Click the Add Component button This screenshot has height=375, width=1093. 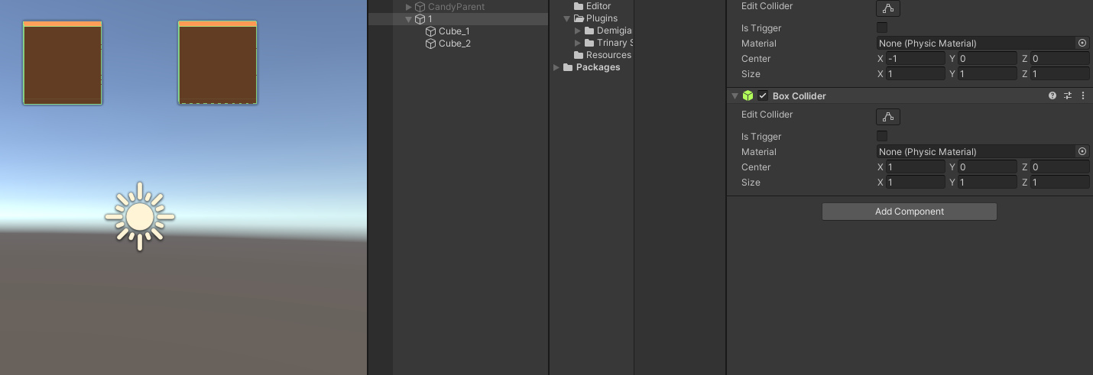tap(910, 212)
